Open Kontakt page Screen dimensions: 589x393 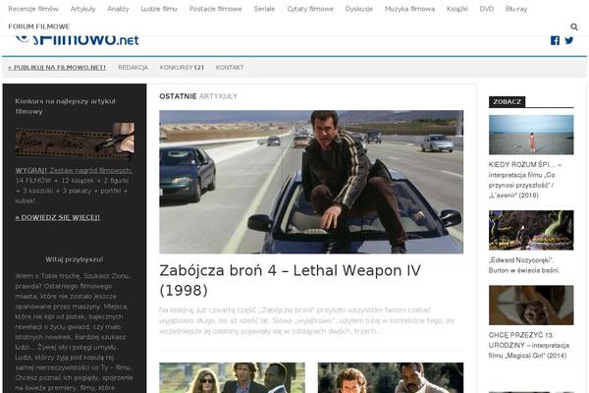(230, 68)
